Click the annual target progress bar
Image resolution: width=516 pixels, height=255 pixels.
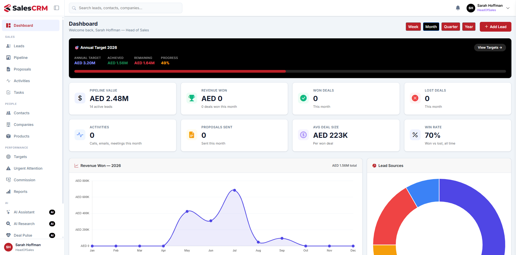290,71
